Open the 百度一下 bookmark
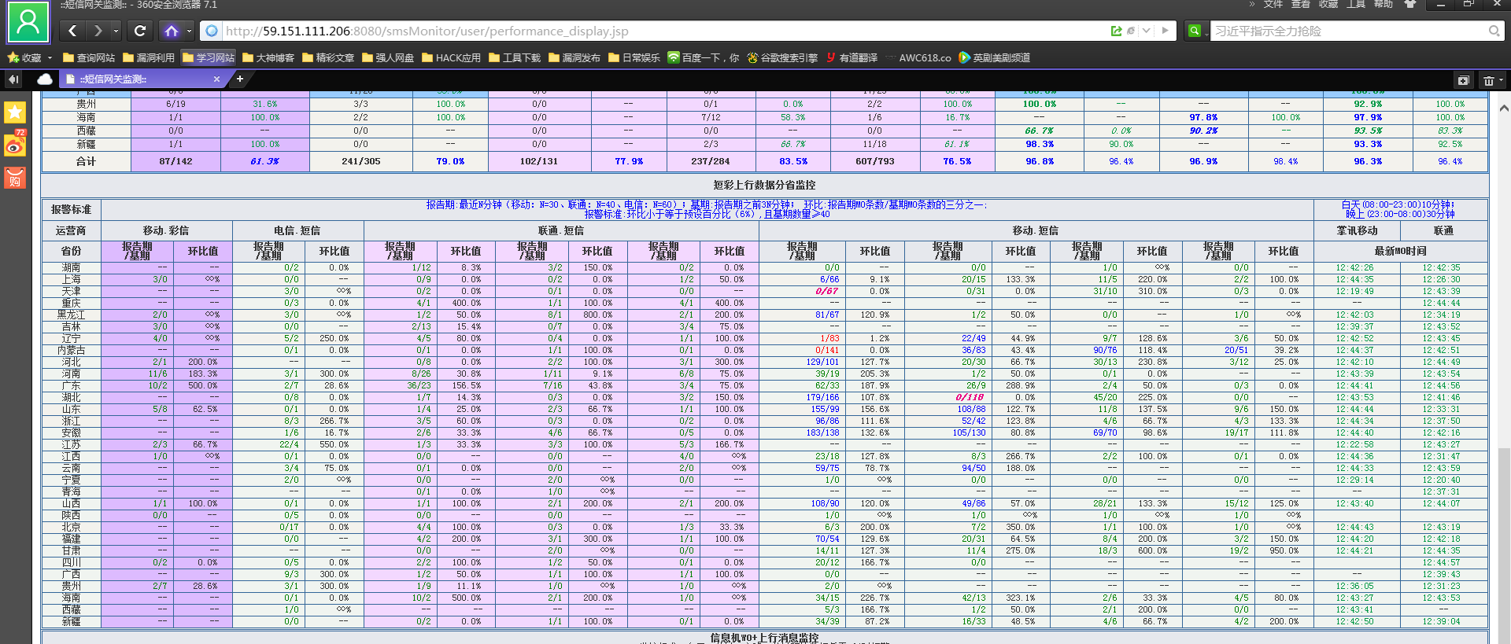This screenshot has height=644, width=1511. 704,57
